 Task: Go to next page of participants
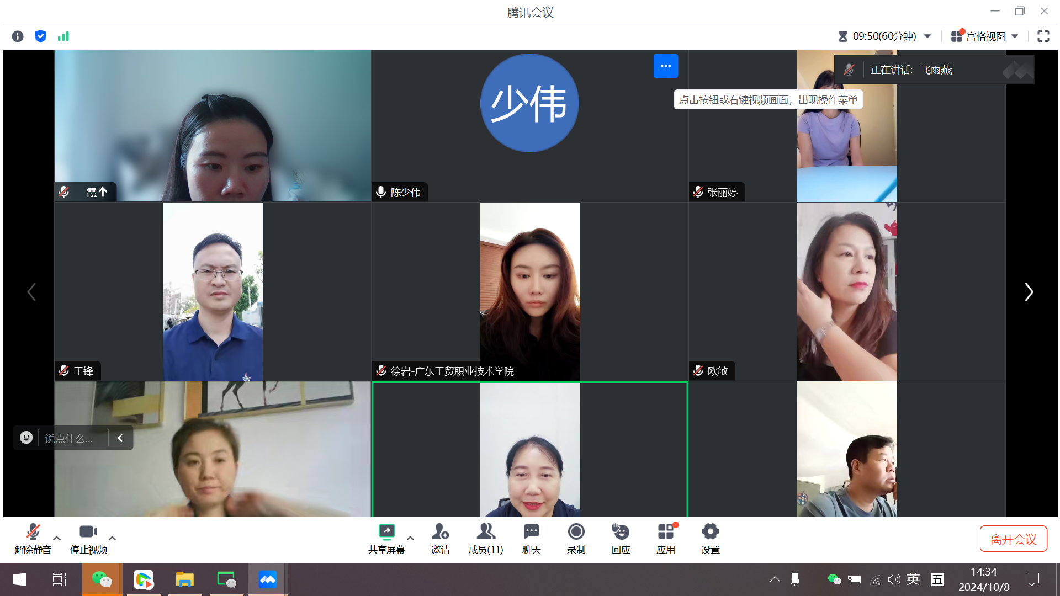point(1029,292)
